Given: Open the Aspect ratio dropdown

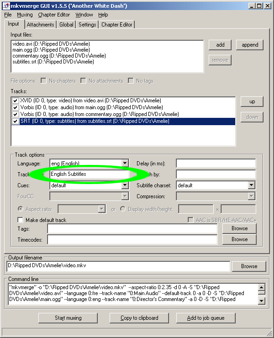Looking at the screenshot, I should coord(102,209).
